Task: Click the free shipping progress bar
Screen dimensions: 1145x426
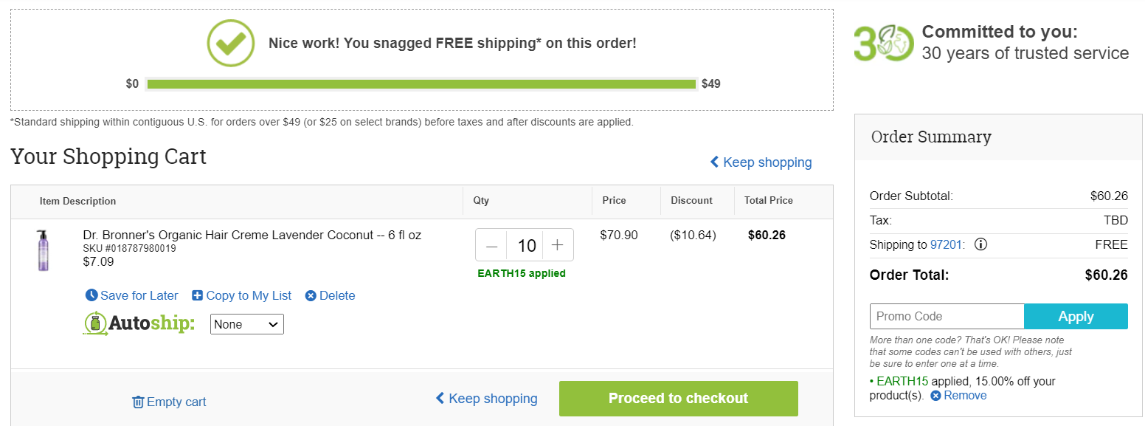Action: click(421, 84)
